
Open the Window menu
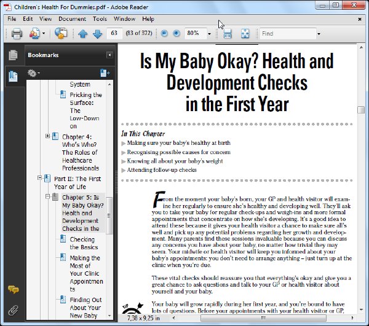coord(124,19)
